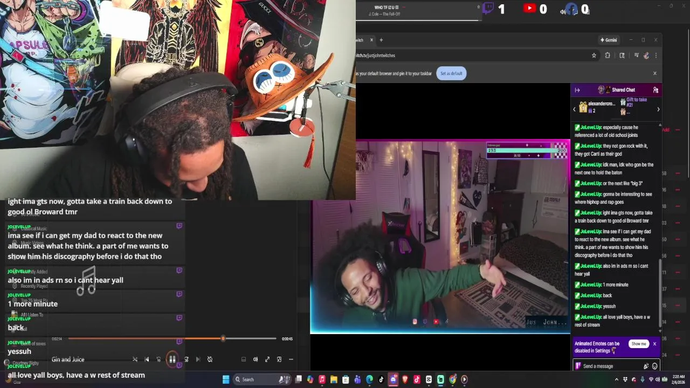
Task: Click the Twitch stream video player
Action: 440,236
